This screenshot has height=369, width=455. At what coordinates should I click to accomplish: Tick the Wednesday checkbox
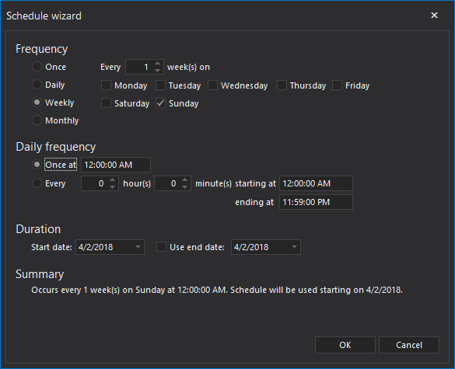[212, 85]
